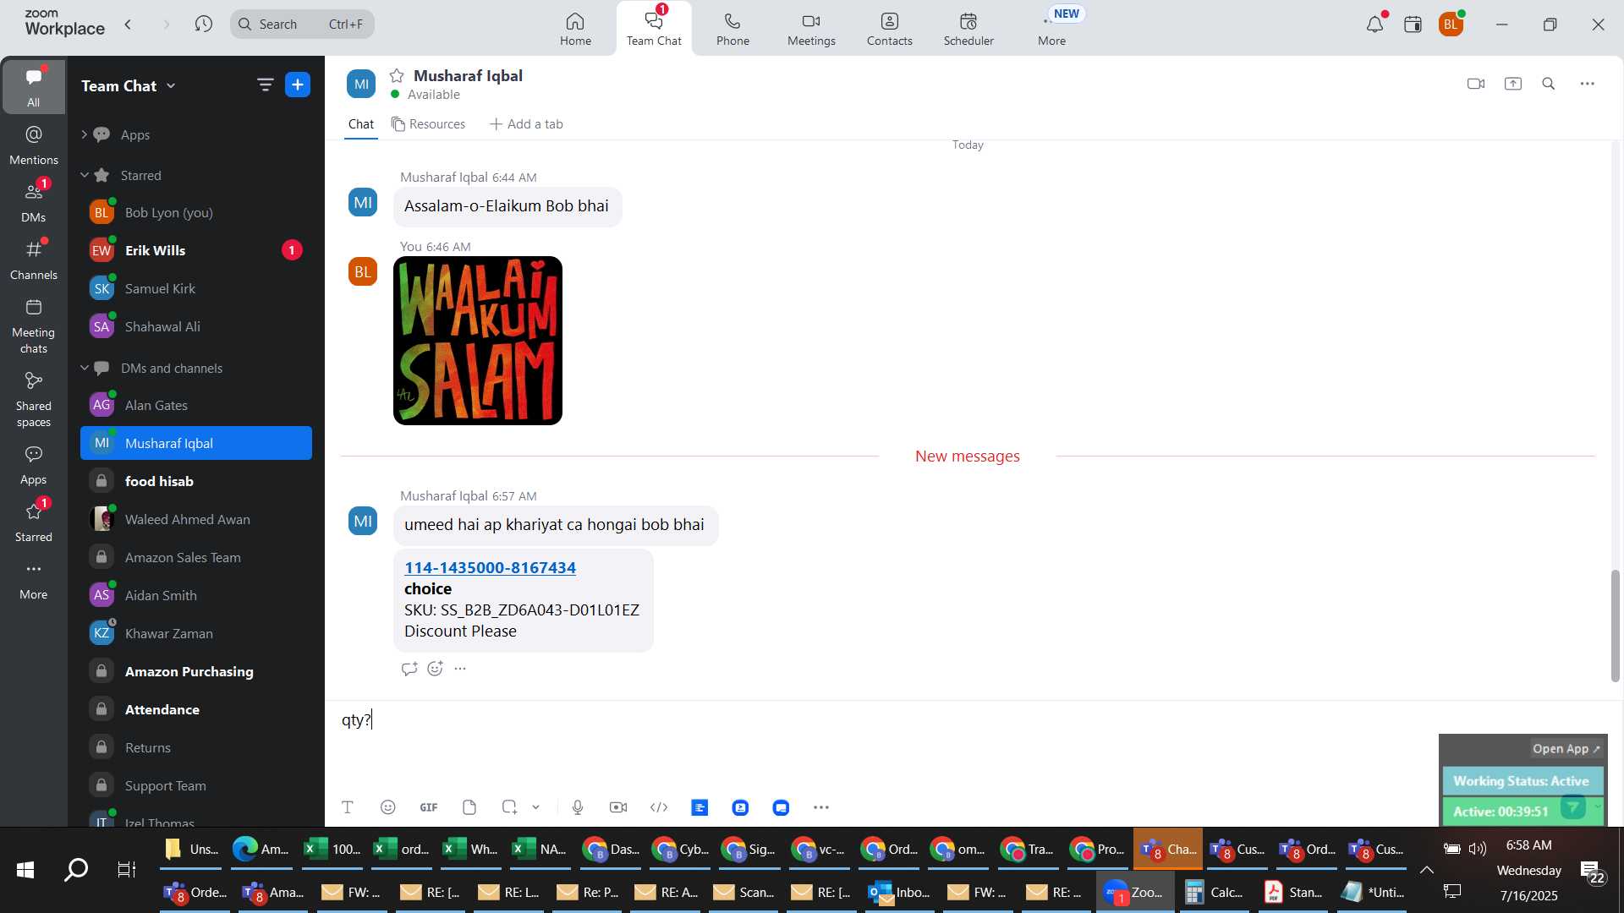
Task: Open chat with Erik Wills
Action: [x=196, y=250]
